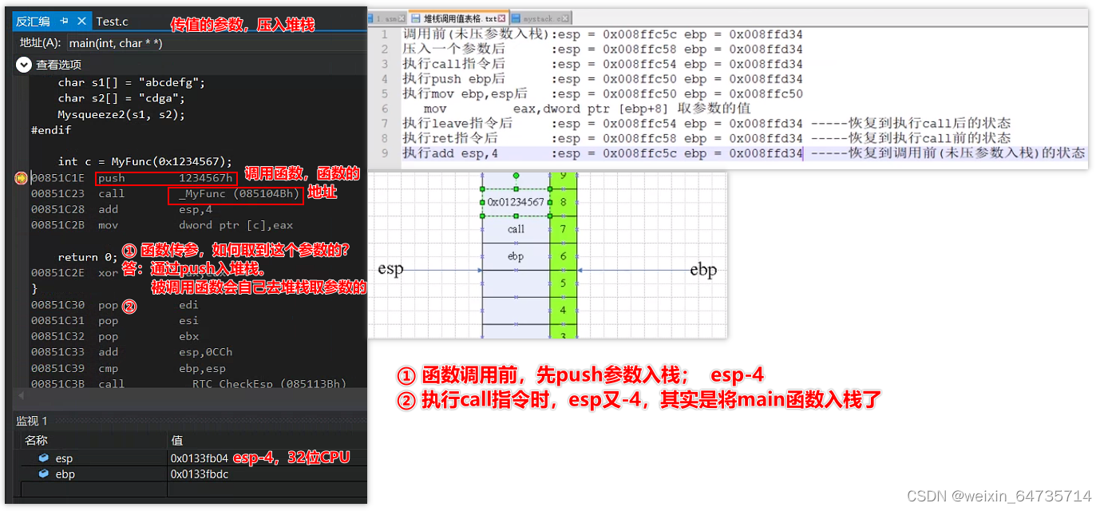The width and height of the screenshot is (1104, 511).
Task: Click the call _MyFunc (085104Bh) instruction
Action: pos(200,194)
